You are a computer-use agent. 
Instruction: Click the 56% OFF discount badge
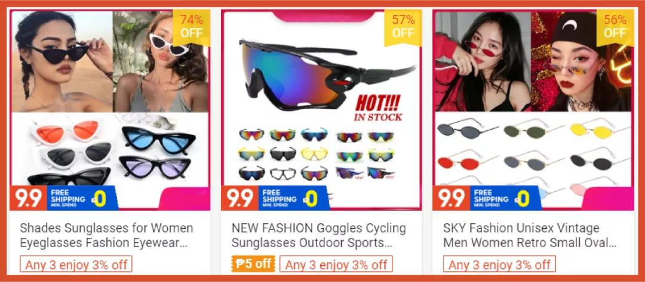point(615,26)
